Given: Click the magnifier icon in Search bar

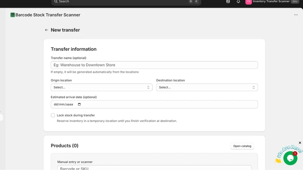Looking at the screenshot, I should [x=56, y=2].
